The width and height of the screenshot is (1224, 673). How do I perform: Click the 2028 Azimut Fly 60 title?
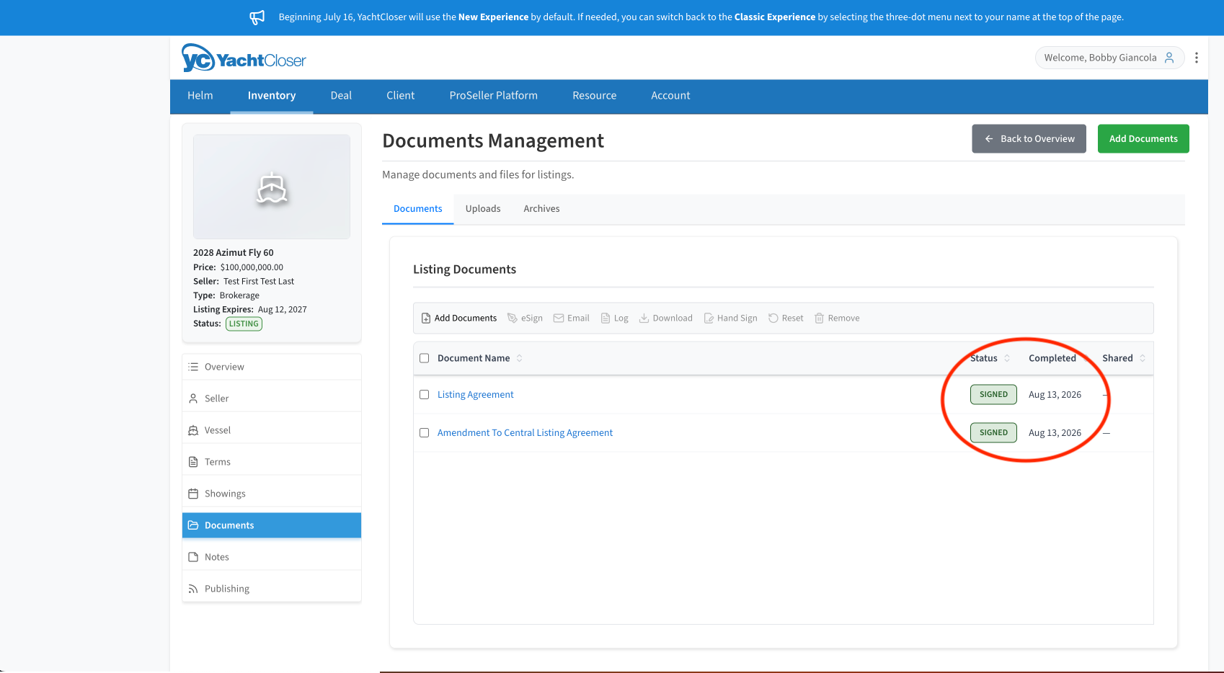234,253
